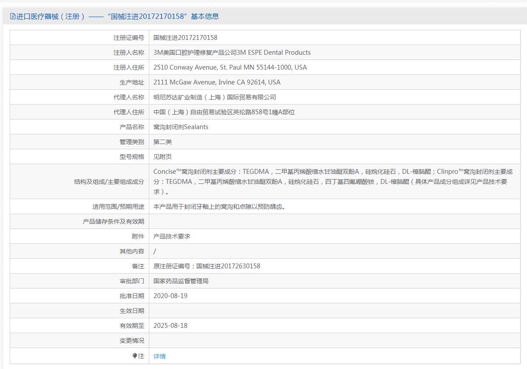
Task: Click the 代理人住所 label
Action: tap(129, 112)
